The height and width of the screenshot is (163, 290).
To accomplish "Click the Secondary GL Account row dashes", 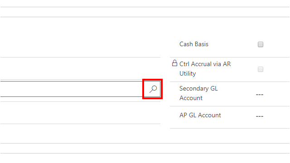I will [x=260, y=95].
